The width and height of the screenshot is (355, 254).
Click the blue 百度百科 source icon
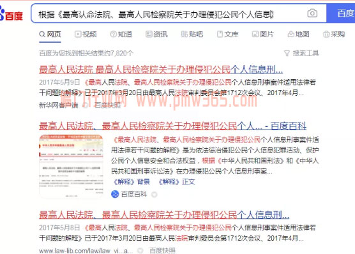coord(115,194)
